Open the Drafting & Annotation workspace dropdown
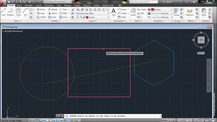 [x=58, y=2]
